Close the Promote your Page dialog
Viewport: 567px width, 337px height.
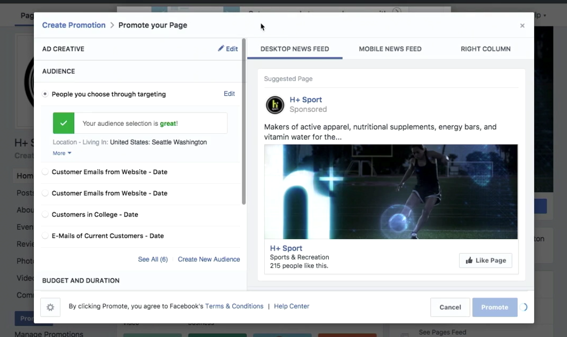(522, 25)
